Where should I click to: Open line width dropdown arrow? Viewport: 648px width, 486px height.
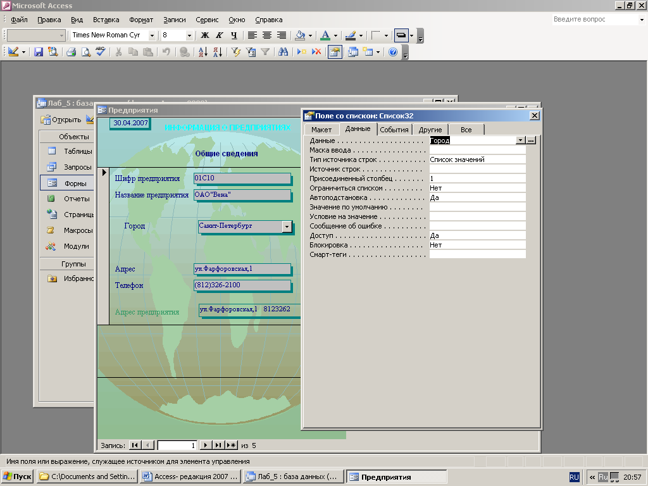coord(386,35)
